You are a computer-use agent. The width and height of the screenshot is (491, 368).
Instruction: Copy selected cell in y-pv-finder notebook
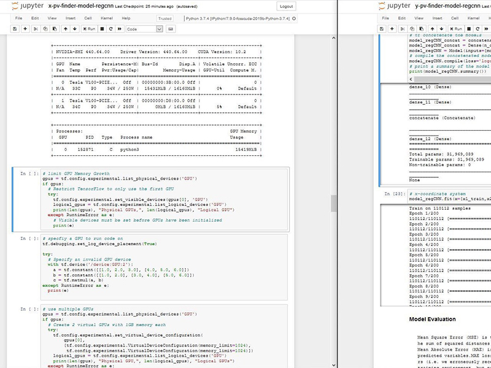click(412, 29)
